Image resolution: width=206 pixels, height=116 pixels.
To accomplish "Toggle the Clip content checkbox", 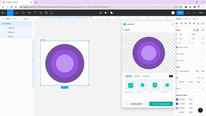I will pos(177,47).
